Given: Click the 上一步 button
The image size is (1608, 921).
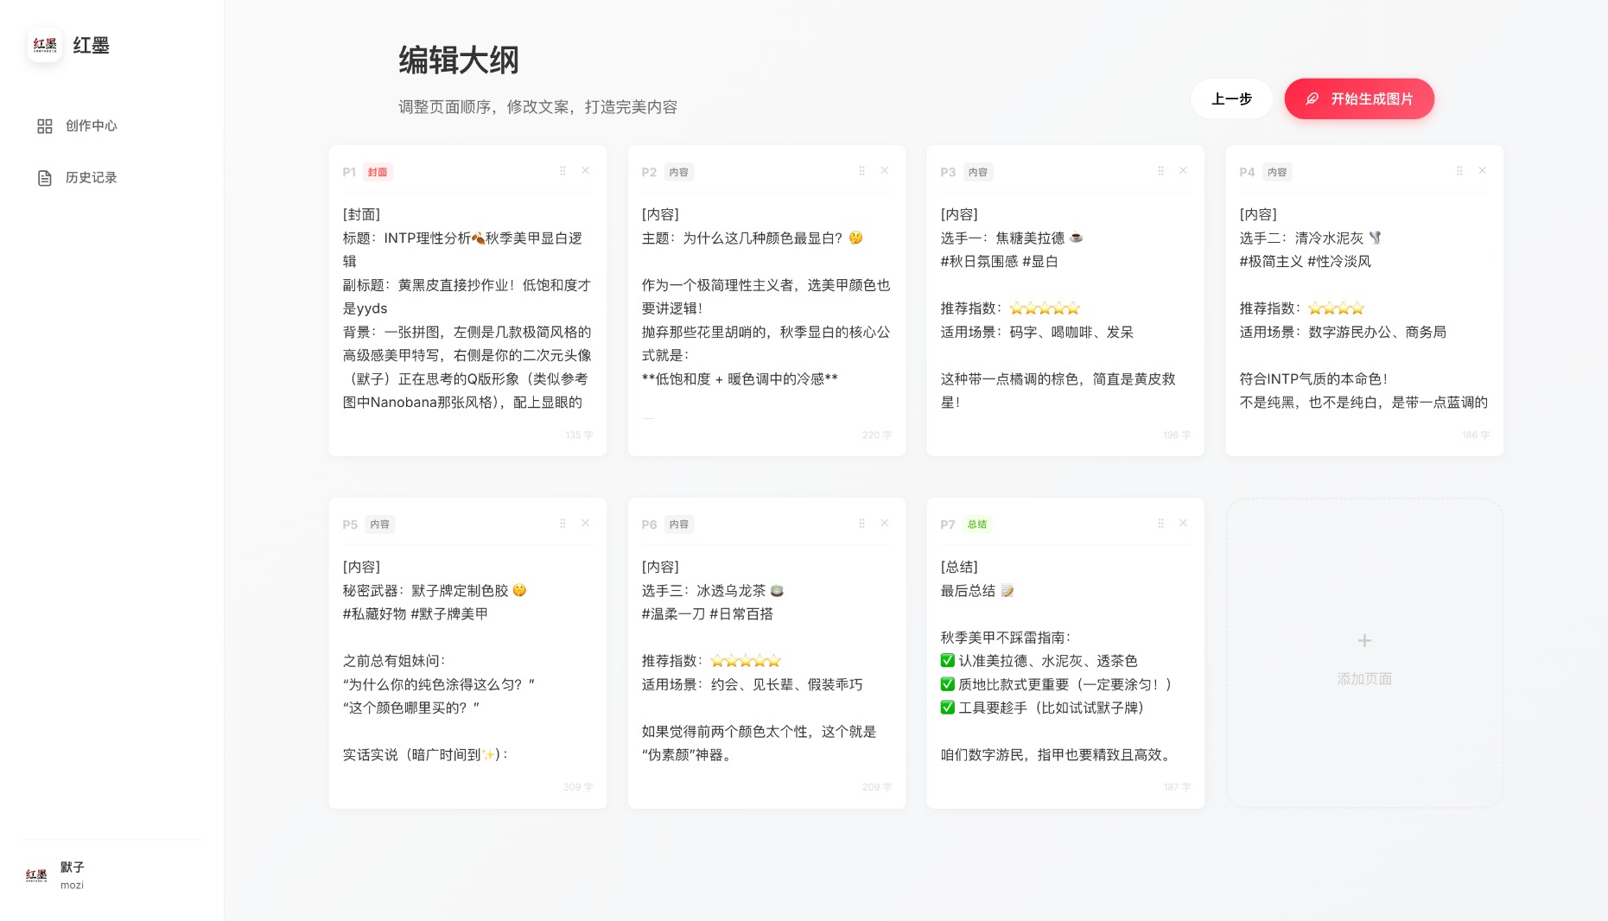Looking at the screenshot, I should (x=1231, y=98).
